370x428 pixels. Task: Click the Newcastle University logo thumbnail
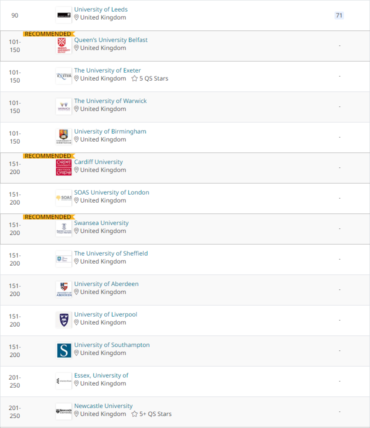(x=63, y=411)
